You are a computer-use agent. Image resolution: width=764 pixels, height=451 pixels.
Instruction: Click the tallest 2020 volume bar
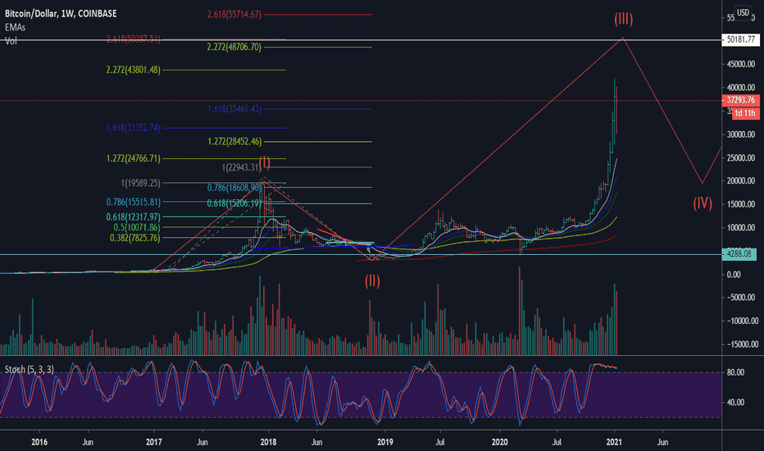click(x=520, y=311)
